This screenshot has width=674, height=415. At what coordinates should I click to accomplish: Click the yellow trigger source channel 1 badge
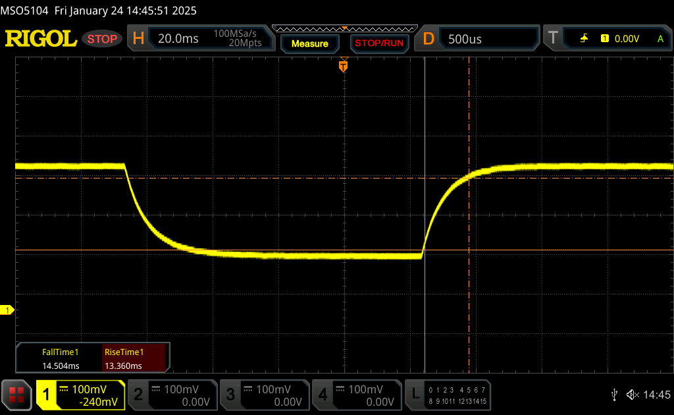click(x=604, y=39)
